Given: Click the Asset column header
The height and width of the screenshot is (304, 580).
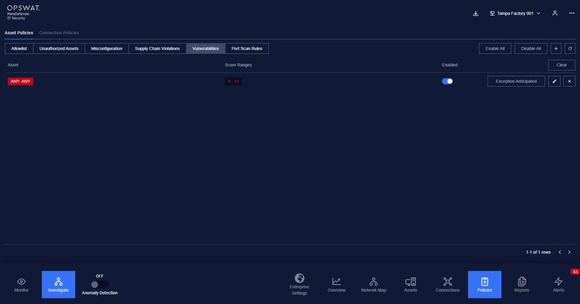Looking at the screenshot, I should 13,65.
